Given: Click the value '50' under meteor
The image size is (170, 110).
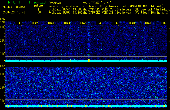Looking at the screenshot, I should [x=39, y=12].
